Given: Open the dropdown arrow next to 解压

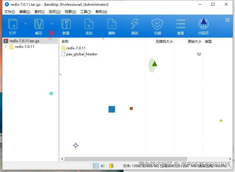Looking at the screenshot, I should point(52,24).
